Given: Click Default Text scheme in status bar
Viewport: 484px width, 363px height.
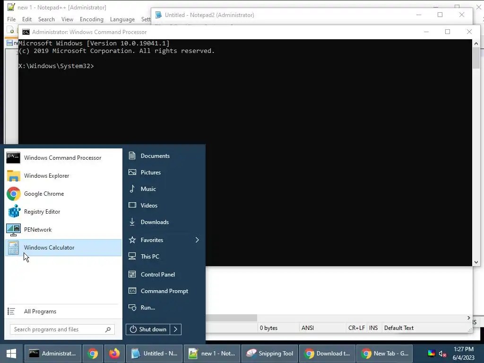Looking at the screenshot, I should pyautogui.click(x=399, y=328).
